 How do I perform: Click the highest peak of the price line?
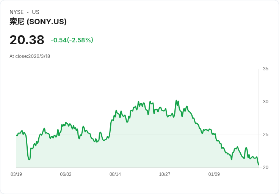176,101
